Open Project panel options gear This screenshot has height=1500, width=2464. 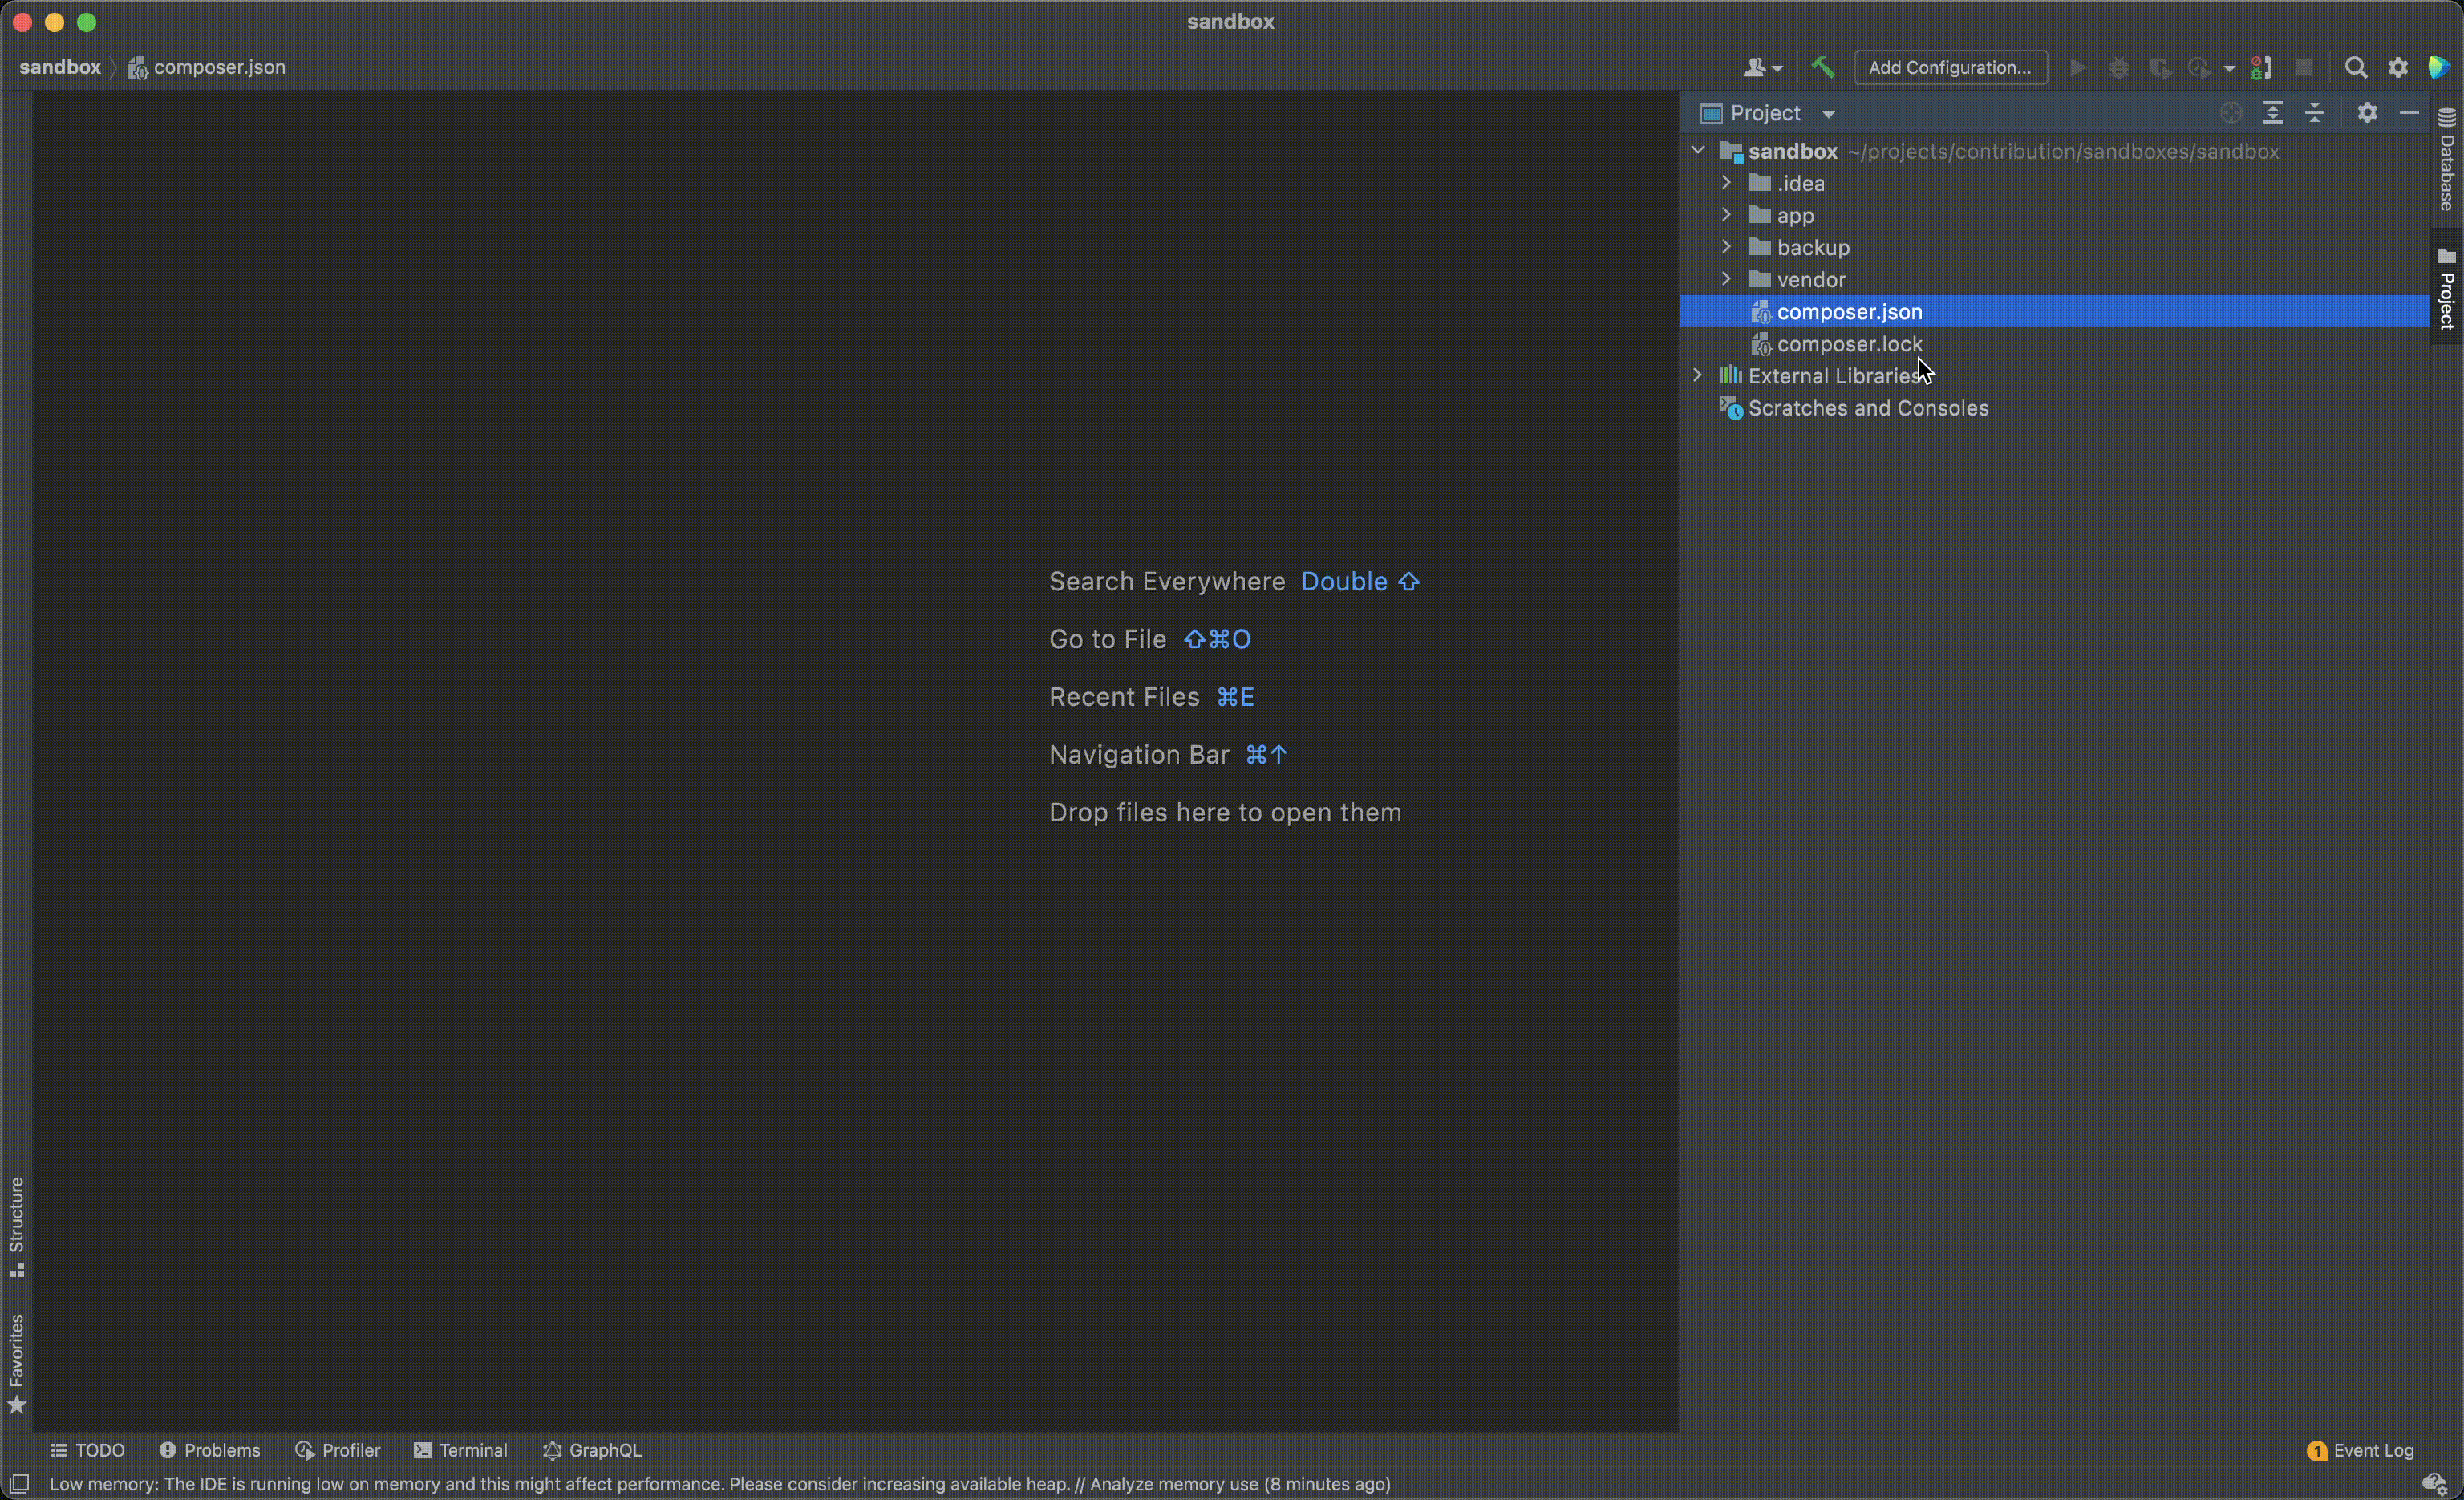(2366, 113)
